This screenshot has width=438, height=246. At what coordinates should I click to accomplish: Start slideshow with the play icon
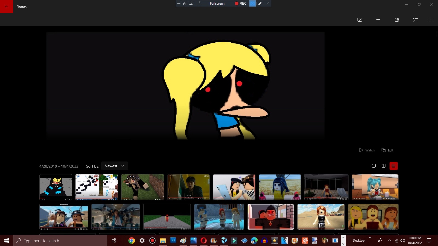[x=360, y=20]
